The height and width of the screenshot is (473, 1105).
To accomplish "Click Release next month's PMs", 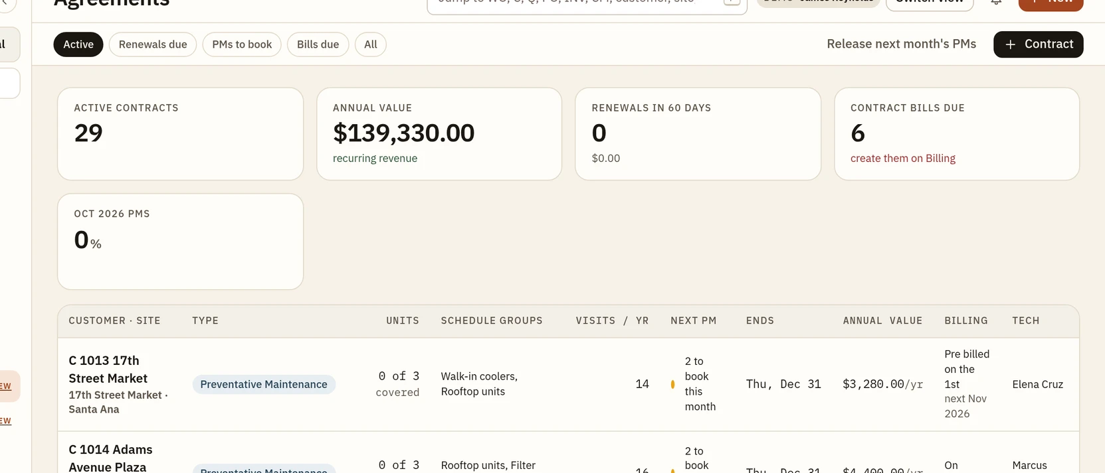I will point(902,44).
